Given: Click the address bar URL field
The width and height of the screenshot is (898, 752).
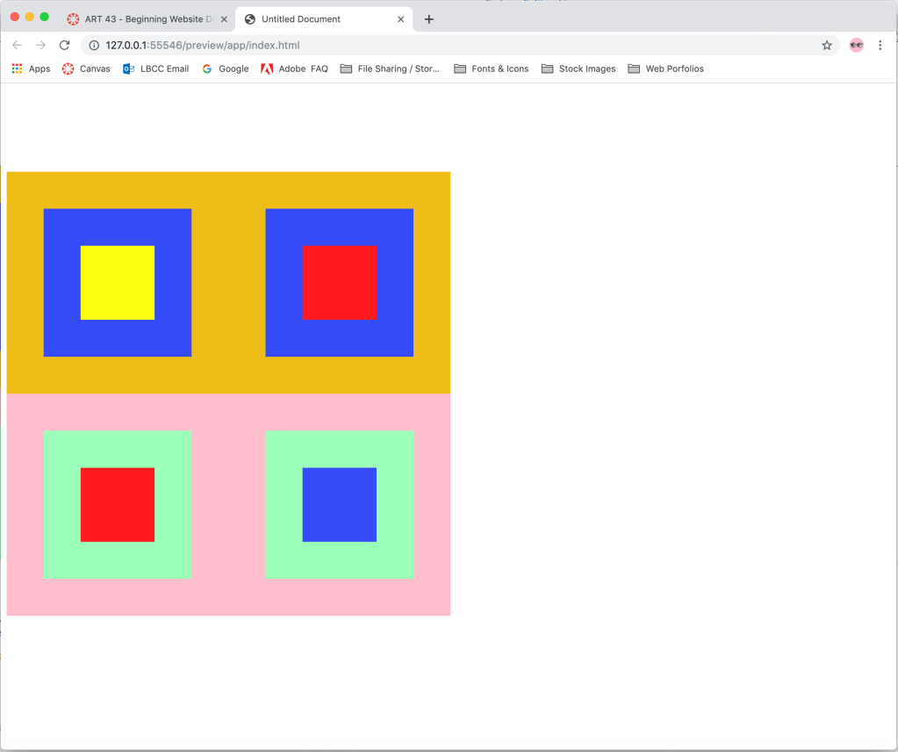Looking at the screenshot, I should (x=439, y=46).
